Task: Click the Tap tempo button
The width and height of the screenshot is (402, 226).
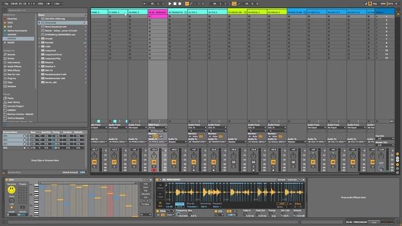Action: point(7,4)
